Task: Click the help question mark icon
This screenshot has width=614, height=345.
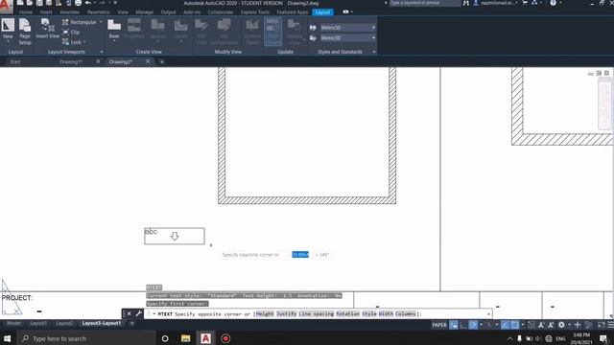Action: [553, 3]
